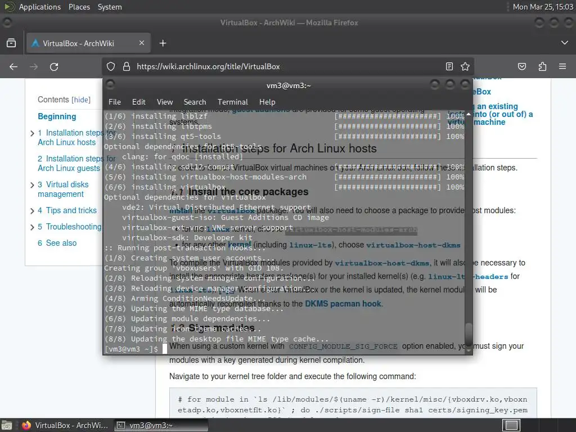This screenshot has width=576, height=432.
Task: Open See also contents link
Action: [x=57, y=243]
